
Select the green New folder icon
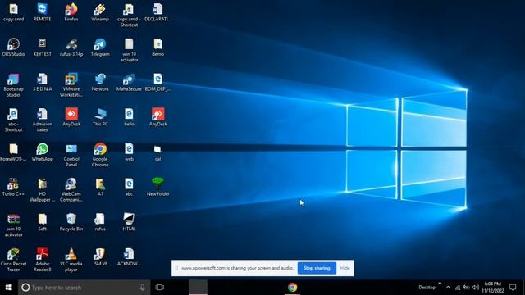[x=158, y=188]
